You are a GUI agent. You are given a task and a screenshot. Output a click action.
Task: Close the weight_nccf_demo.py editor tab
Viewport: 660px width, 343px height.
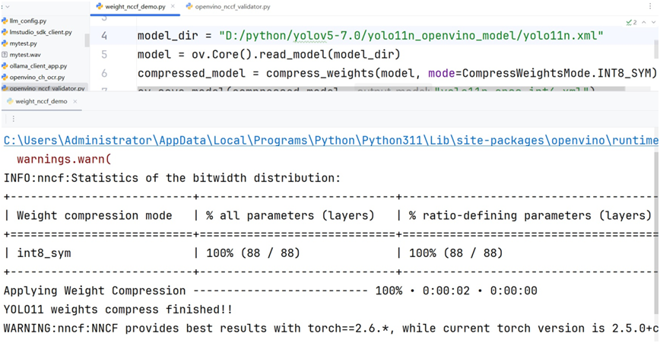pos(173,7)
